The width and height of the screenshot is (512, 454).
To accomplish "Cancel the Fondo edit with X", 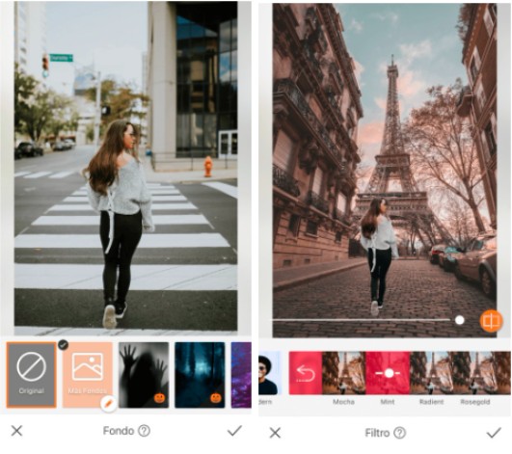I will pos(16,431).
